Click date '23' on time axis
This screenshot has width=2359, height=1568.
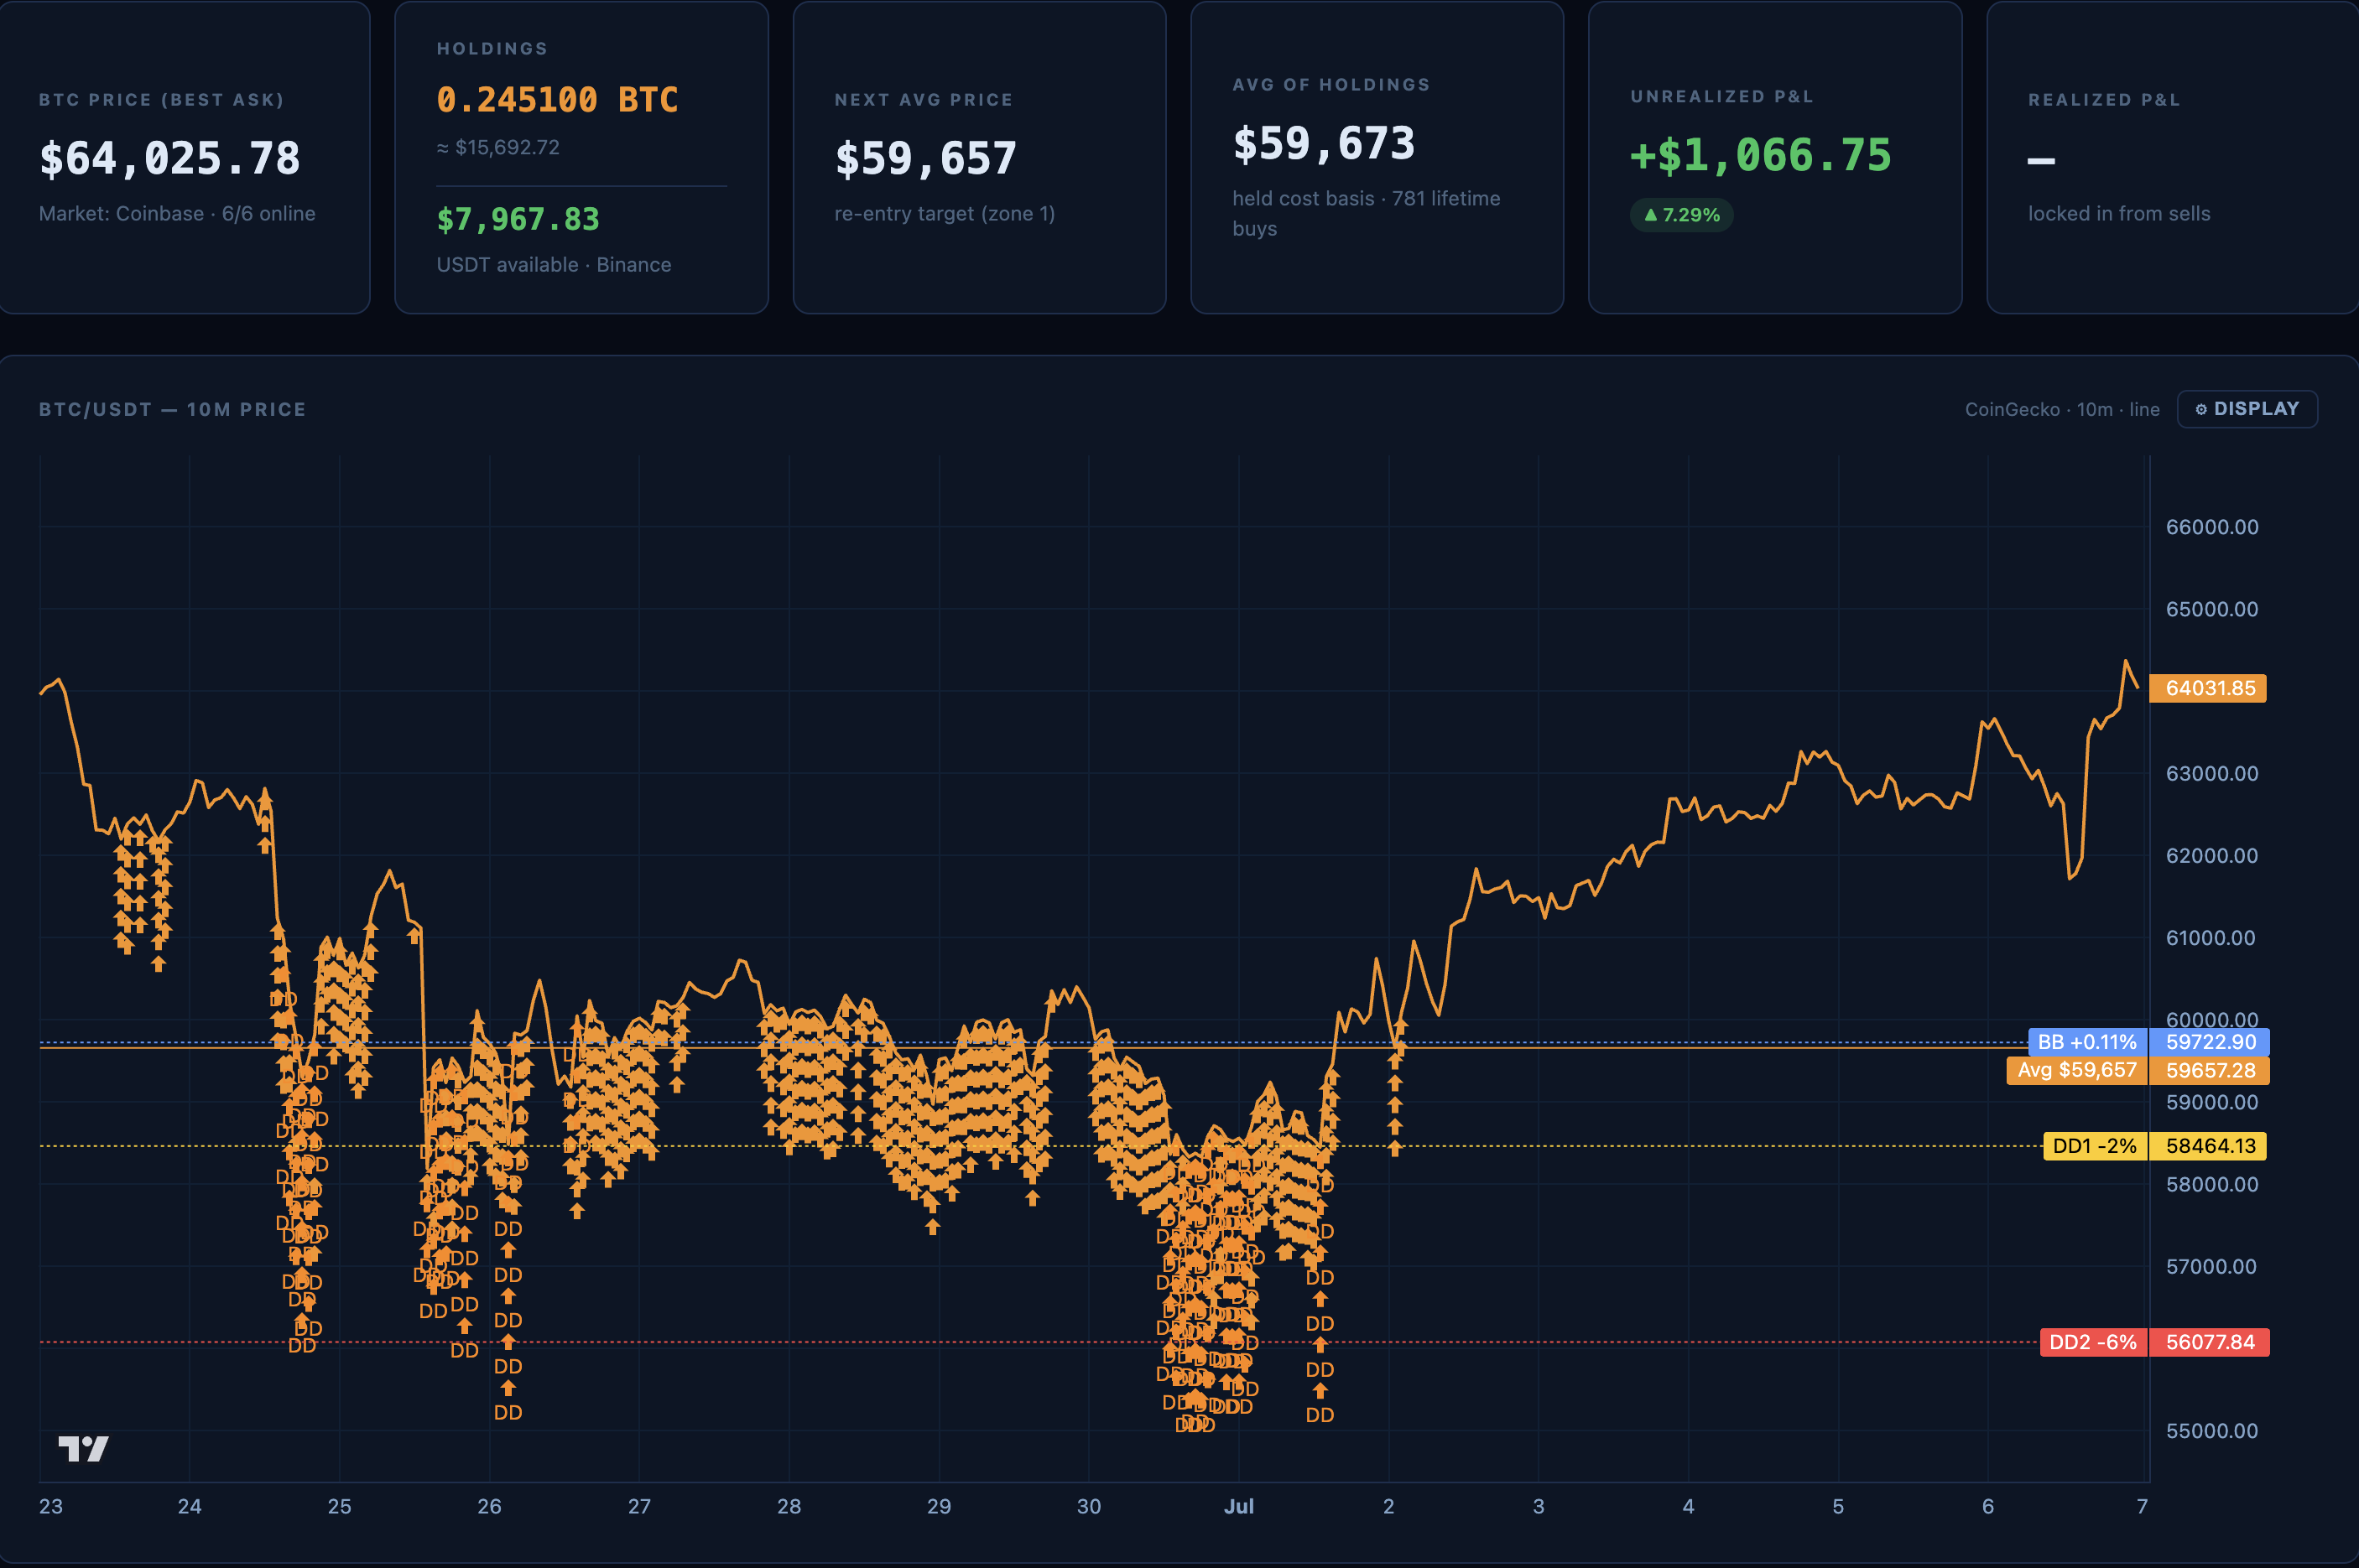coord(50,1506)
